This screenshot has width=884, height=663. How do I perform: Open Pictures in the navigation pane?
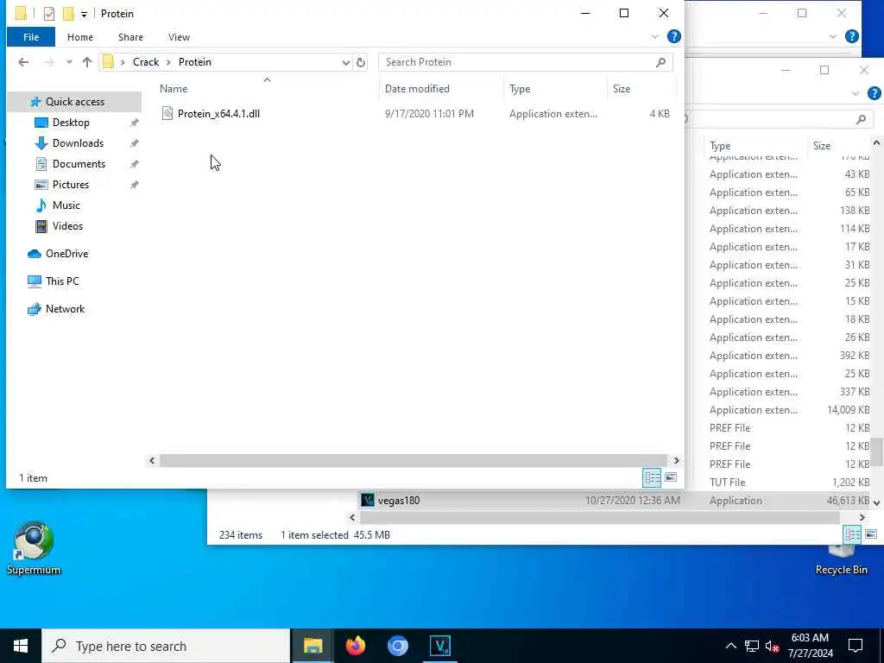(71, 185)
